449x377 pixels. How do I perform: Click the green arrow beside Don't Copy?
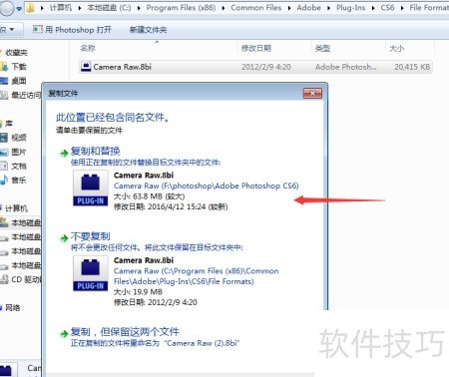point(64,238)
